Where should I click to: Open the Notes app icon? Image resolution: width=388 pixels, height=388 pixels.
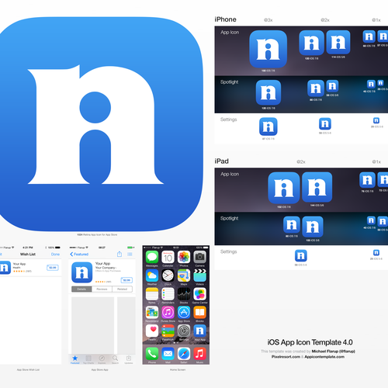tap(152, 294)
